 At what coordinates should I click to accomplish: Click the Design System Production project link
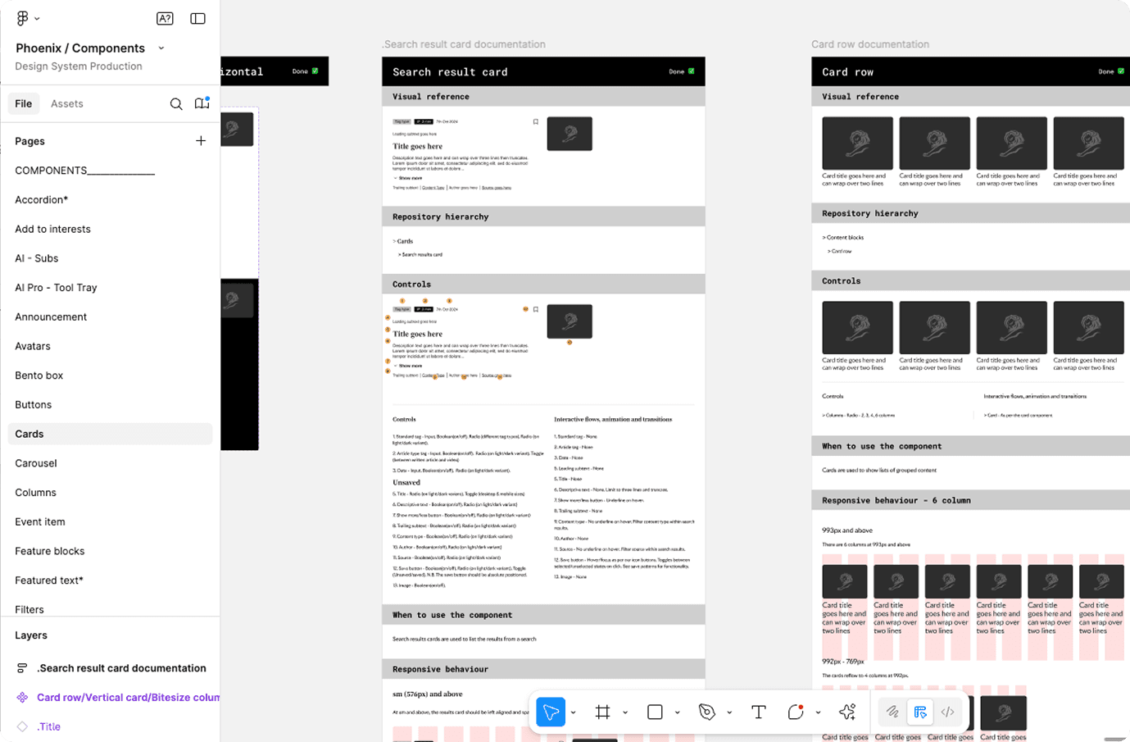pos(79,66)
